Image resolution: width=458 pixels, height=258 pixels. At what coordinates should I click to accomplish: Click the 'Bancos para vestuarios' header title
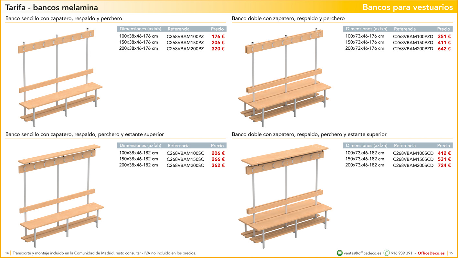pyautogui.click(x=408, y=7)
